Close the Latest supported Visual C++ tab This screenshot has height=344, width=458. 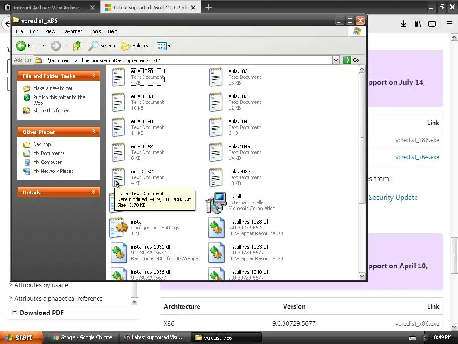coord(193,8)
